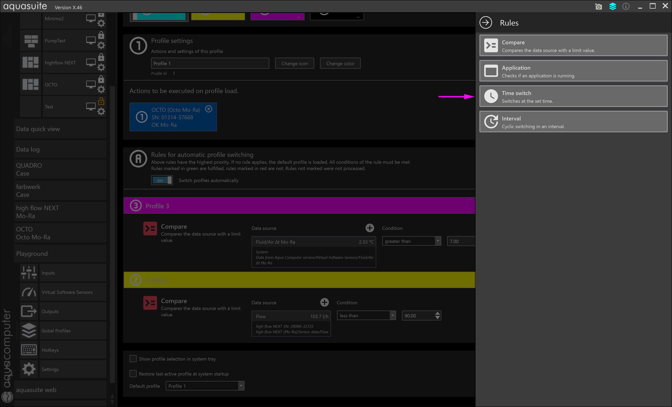Toggle Switch profiles automatically off
This screenshot has width=672, height=407.
(x=162, y=180)
